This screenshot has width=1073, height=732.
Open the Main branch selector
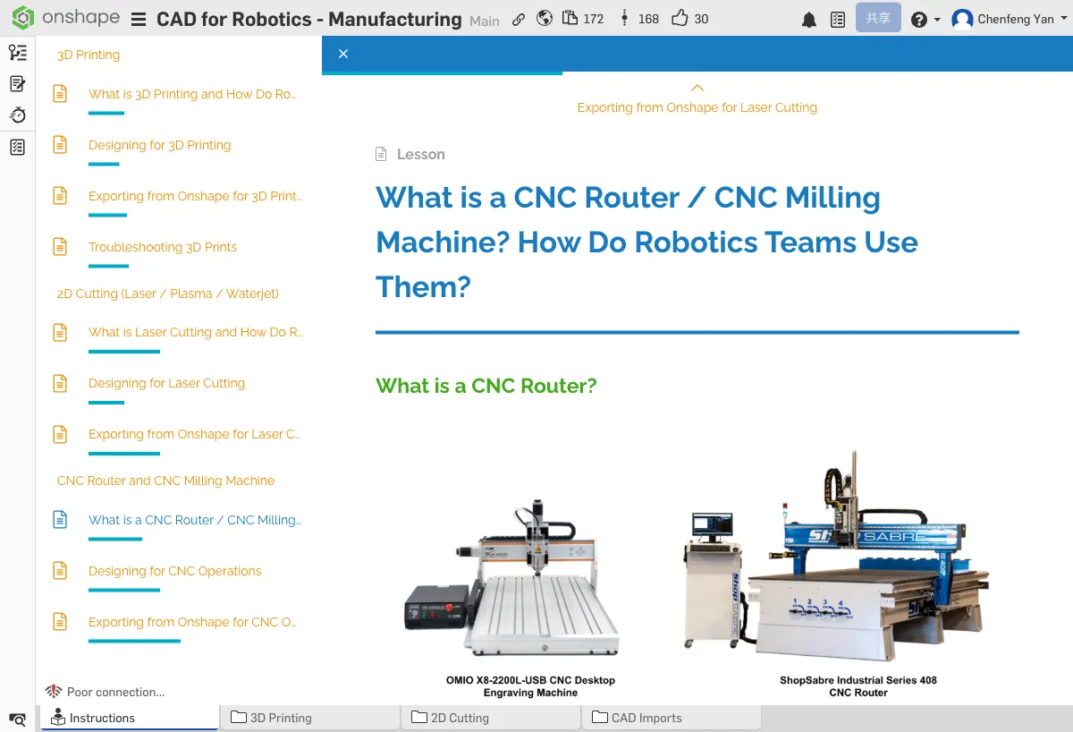point(484,21)
